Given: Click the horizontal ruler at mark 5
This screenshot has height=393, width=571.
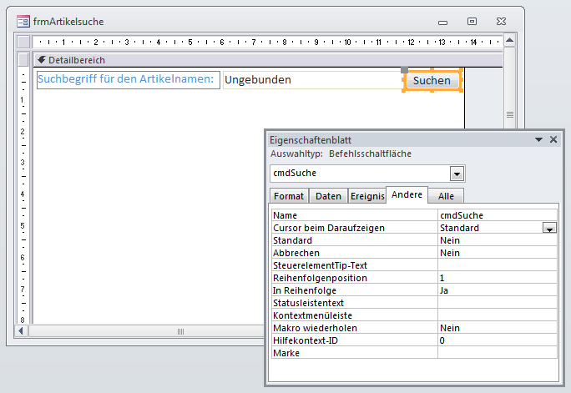Looking at the screenshot, I should (x=190, y=43).
